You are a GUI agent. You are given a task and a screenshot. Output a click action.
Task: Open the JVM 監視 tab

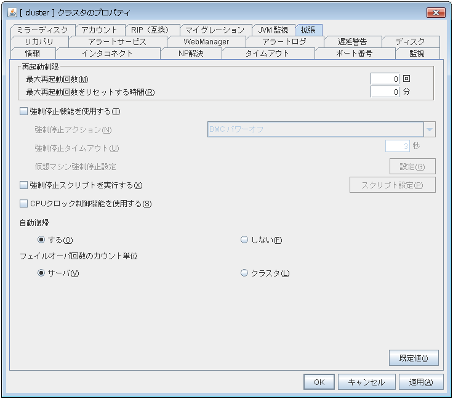coord(273,30)
